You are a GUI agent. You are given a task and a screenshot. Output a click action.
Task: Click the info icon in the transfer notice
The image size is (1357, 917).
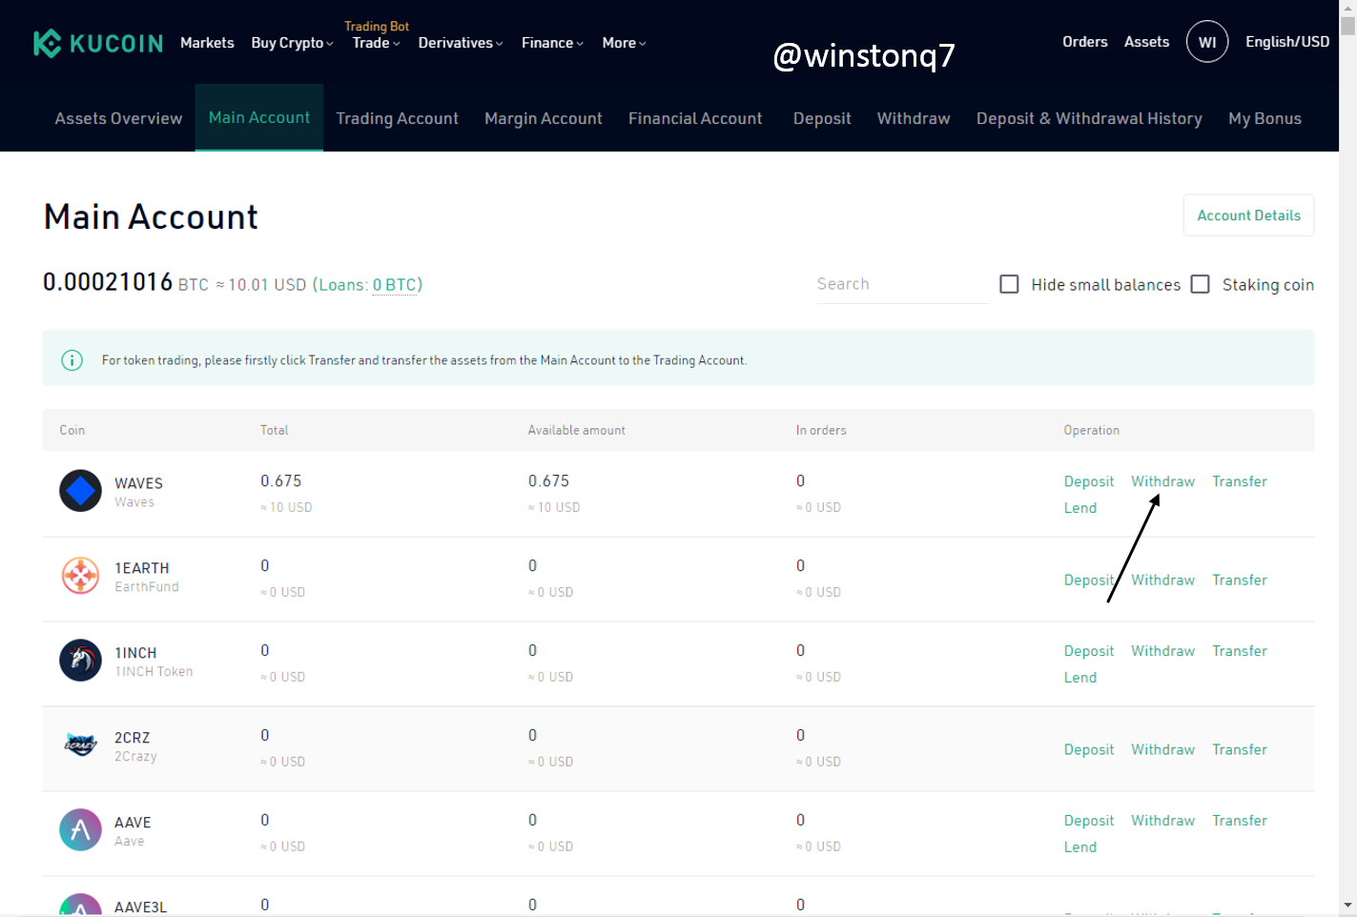[72, 360]
